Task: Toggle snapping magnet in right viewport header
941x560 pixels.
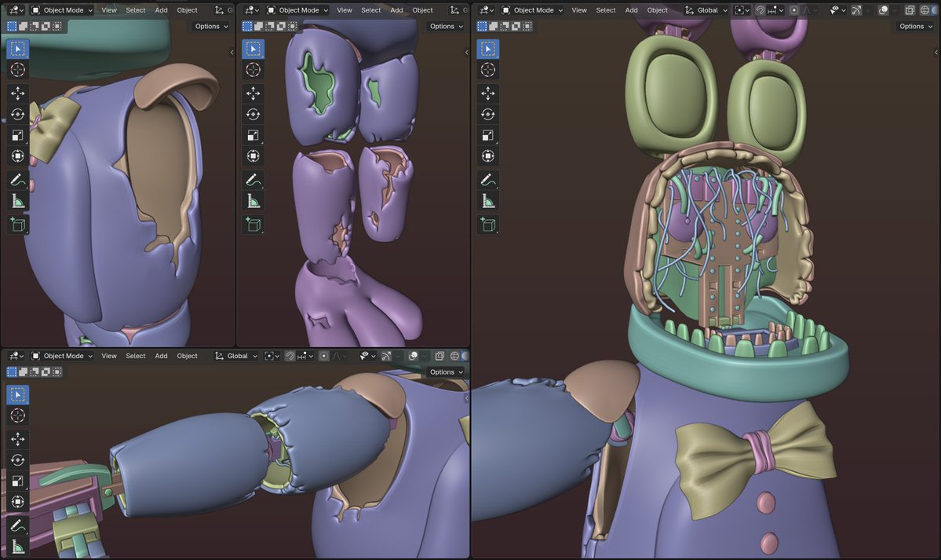Action: point(760,10)
